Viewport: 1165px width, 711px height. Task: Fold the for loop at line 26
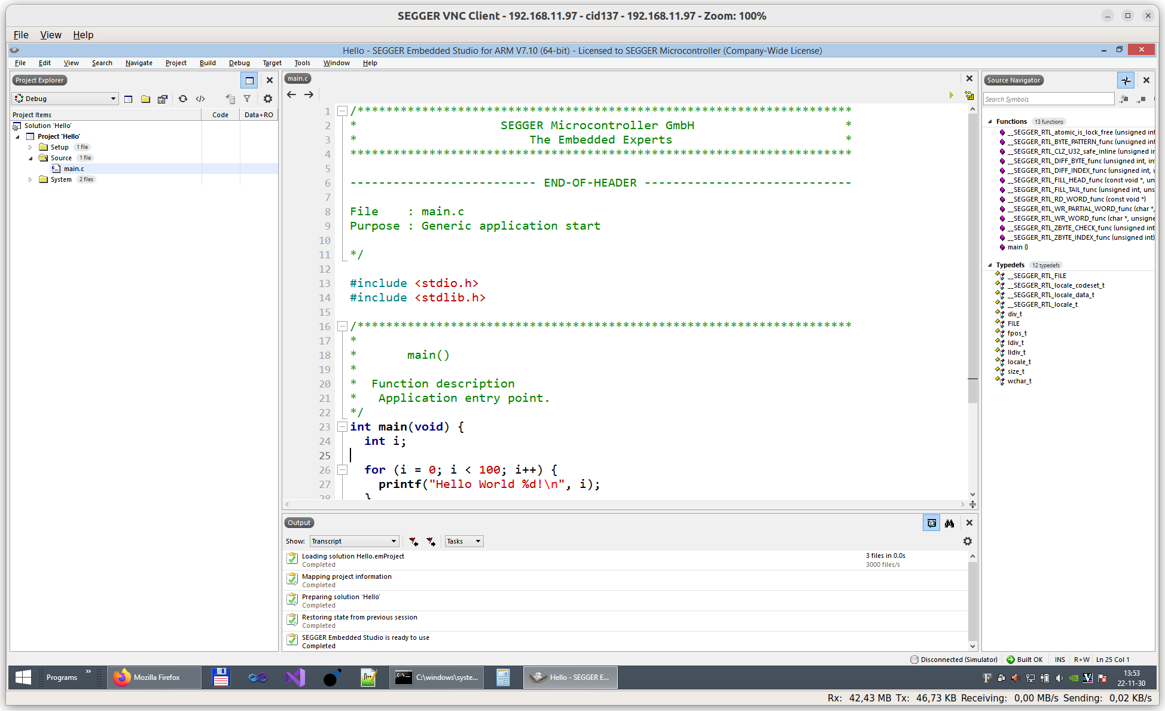click(x=342, y=469)
